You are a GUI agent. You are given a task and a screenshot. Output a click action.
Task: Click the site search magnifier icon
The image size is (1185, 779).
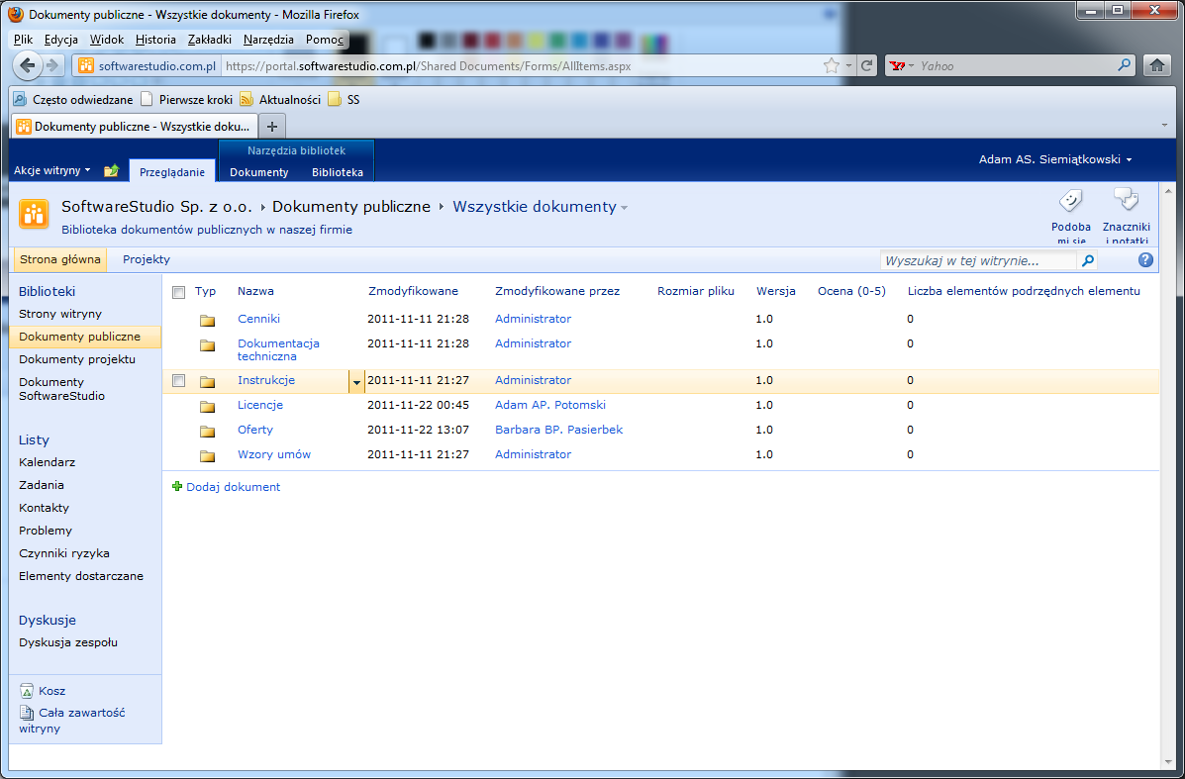1088,260
